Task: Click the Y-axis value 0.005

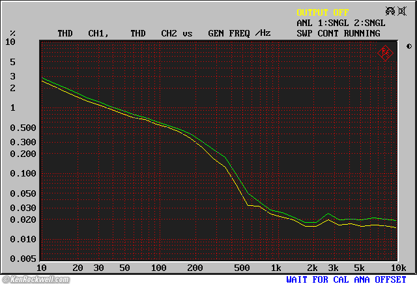Action: [x=23, y=259]
